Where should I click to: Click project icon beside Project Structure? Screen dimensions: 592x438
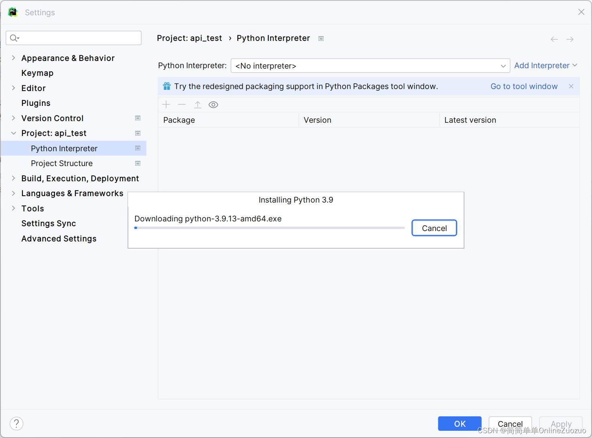tap(138, 163)
